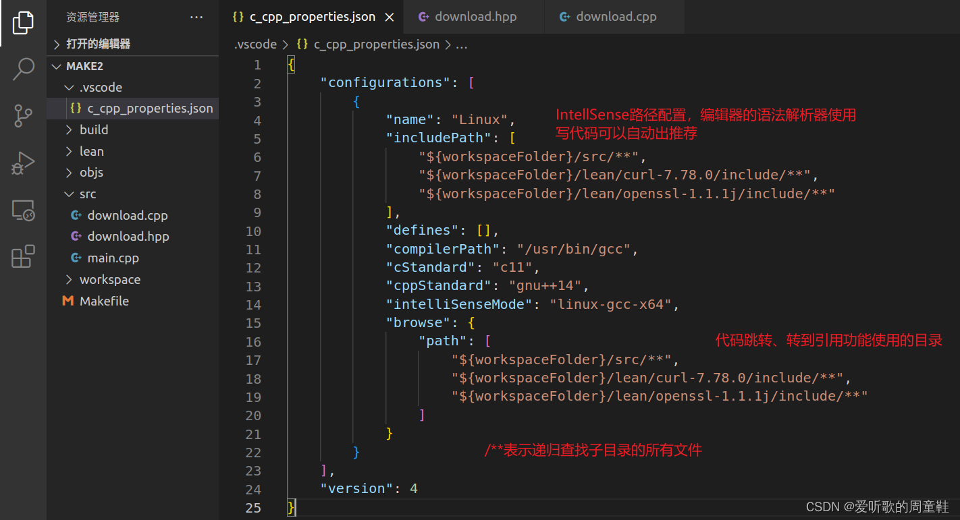This screenshot has width=960, height=520.
Task: Click the curl-7.78.0 include path on line 7
Action: [614, 175]
